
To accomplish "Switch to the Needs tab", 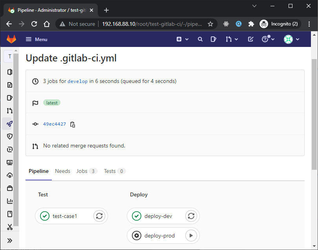I will coord(62,171).
